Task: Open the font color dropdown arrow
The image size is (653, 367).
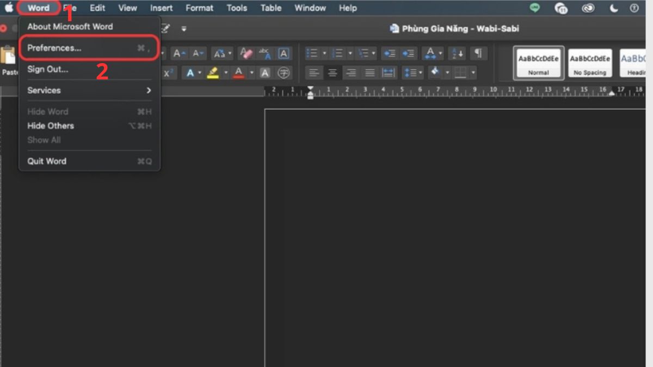Action: click(251, 73)
